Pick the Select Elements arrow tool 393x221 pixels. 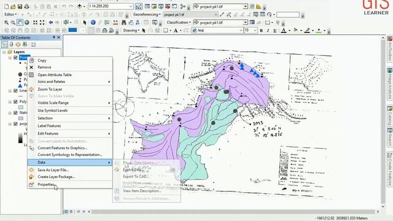(x=85, y=23)
